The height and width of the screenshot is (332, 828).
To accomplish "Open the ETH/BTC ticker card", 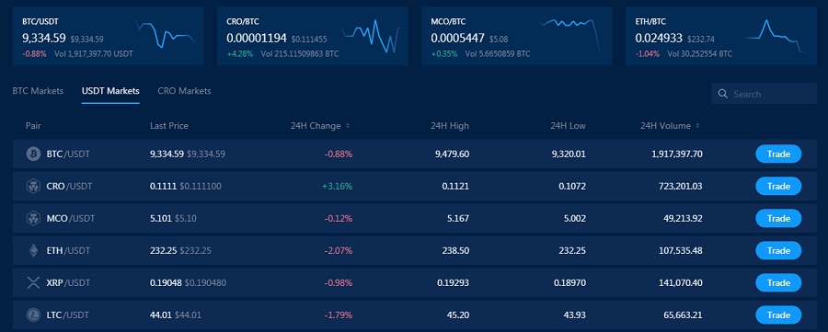I will [x=721, y=36].
